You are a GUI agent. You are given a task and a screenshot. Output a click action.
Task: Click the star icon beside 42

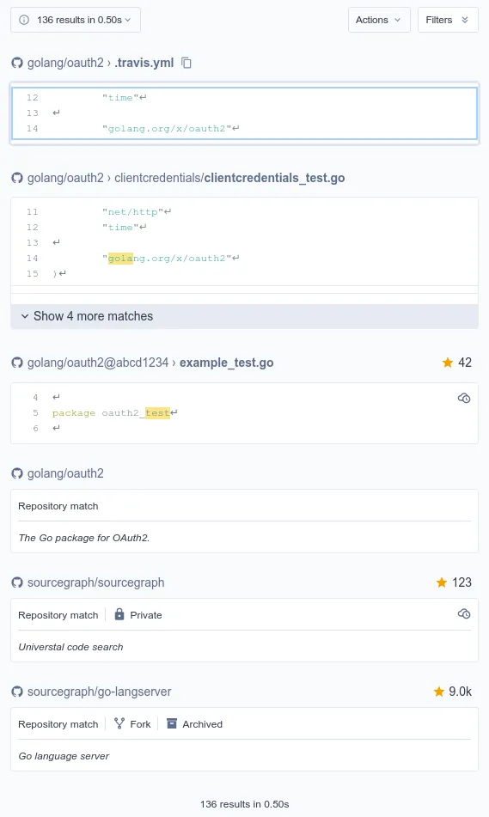[x=447, y=363]
